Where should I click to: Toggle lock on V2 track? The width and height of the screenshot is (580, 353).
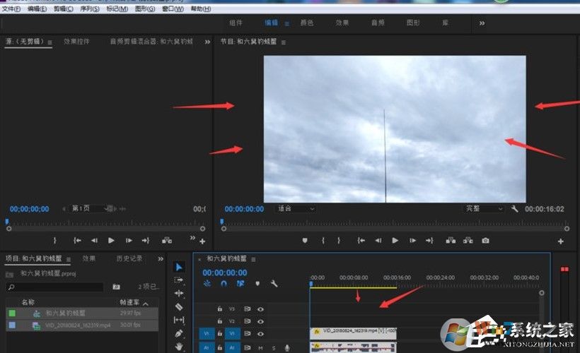tap(220, 321)
